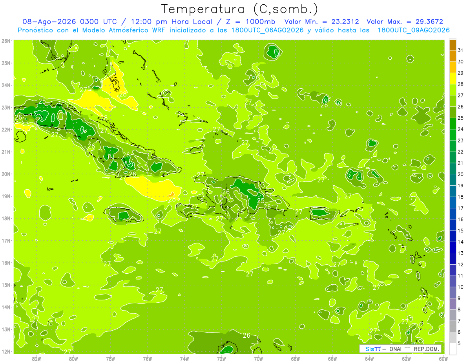Viewport: 471px width, 364px height.
Task: Click the "SisTT" logo text
Action: [x=372, y=349]
